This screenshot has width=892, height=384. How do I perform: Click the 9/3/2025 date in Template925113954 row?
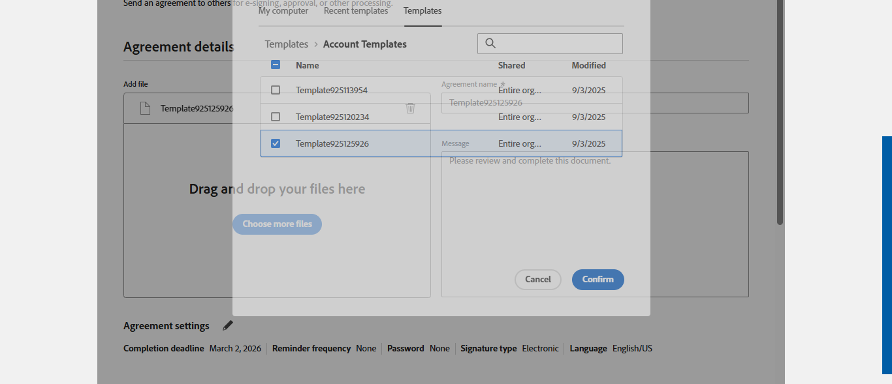coord(589,90)
